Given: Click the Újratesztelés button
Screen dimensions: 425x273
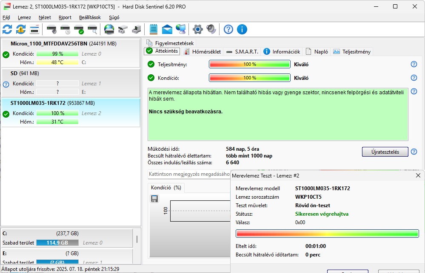Looking at the screenshot, I should pos(385,152).
